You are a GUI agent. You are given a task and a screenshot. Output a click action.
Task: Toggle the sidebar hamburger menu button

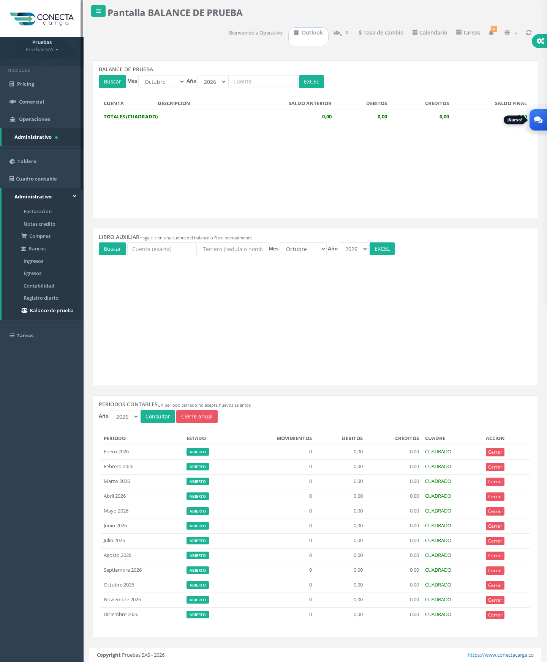(x=98, y=11)
